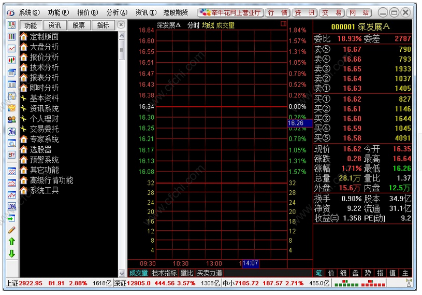Click the 上证 index value 2922.95
The image size is (422, 295).
[x=31, y=283]
